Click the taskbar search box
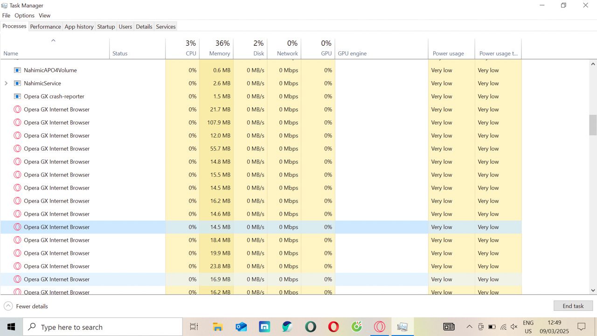This screenshot has height=336, width=597. [x=103, y=327]
